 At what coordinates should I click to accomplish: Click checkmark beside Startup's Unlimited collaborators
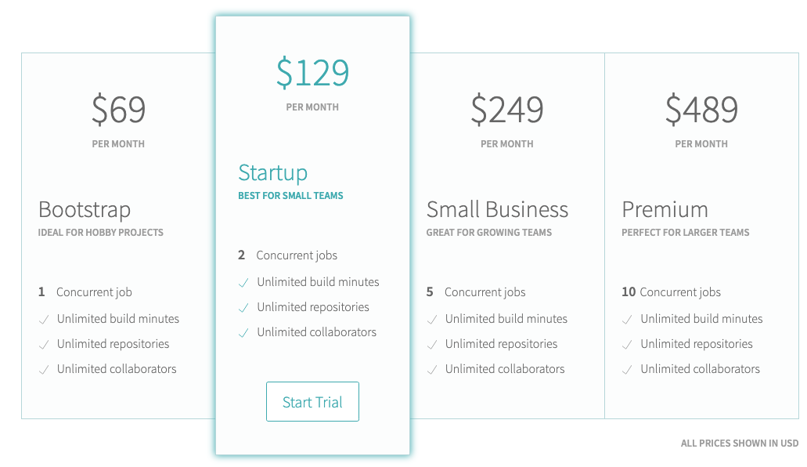pos(243,332)
